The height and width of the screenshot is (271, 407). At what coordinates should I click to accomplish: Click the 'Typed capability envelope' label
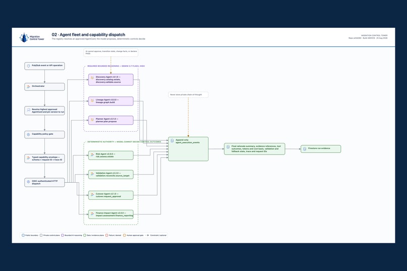[x=47, y=158]
